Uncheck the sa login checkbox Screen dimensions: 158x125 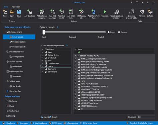(75, 109)
